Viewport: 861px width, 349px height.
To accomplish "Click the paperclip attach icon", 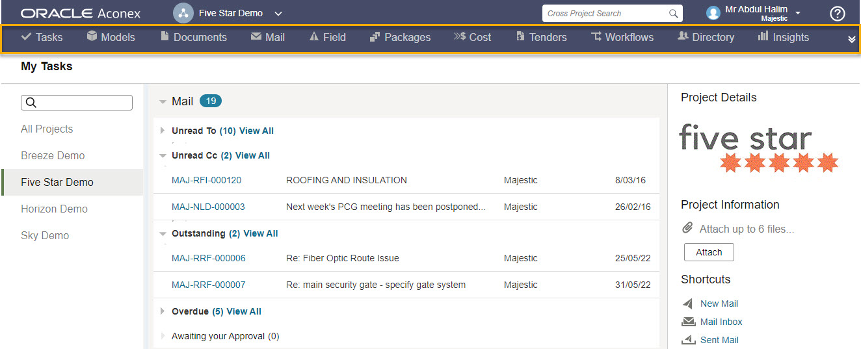I will tap(688, 228).
